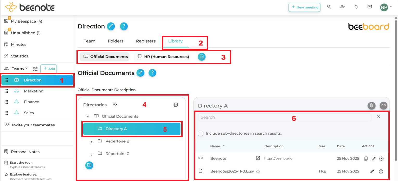Delete the Beenotes2025-11-03.csv file entry
398x181 pixels.
coord(381,171)
